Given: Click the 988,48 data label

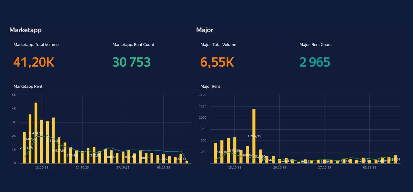Looking at the screenshot, I should [111, 157].
